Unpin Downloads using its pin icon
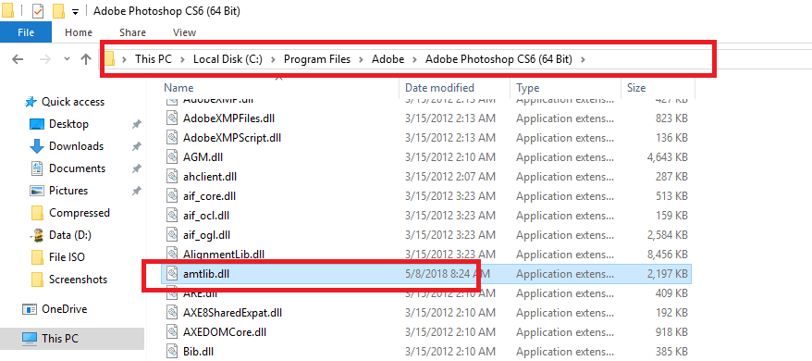The height and width of the screenshot is (361, 812). point(136,147)
